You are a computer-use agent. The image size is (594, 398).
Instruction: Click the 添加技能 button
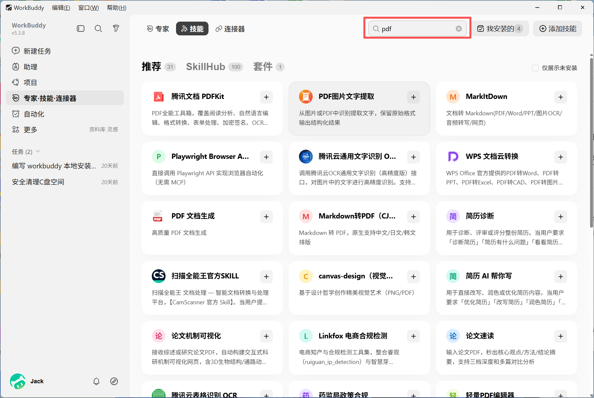558,29
